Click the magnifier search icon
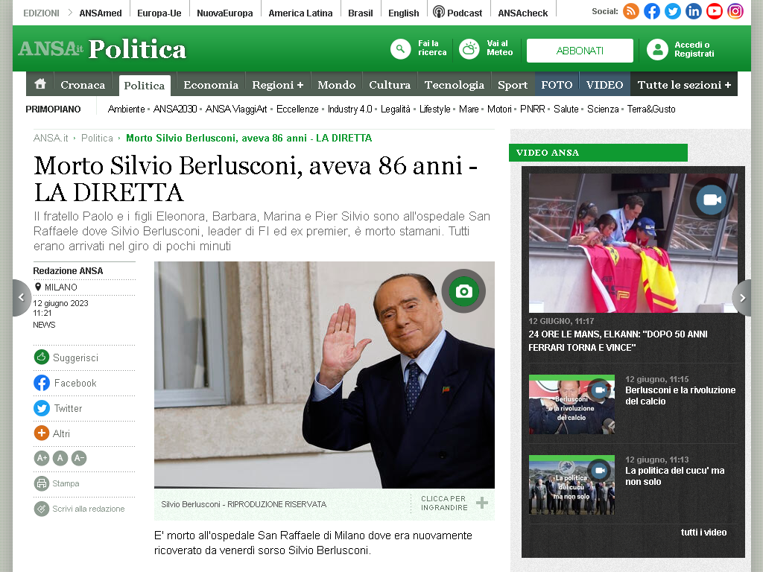The width and height of the screenshot is (763, 572). 400,49
